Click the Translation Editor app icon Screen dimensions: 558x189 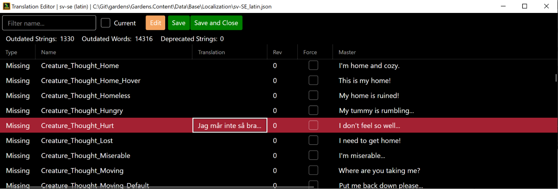[x=6, y=6]
